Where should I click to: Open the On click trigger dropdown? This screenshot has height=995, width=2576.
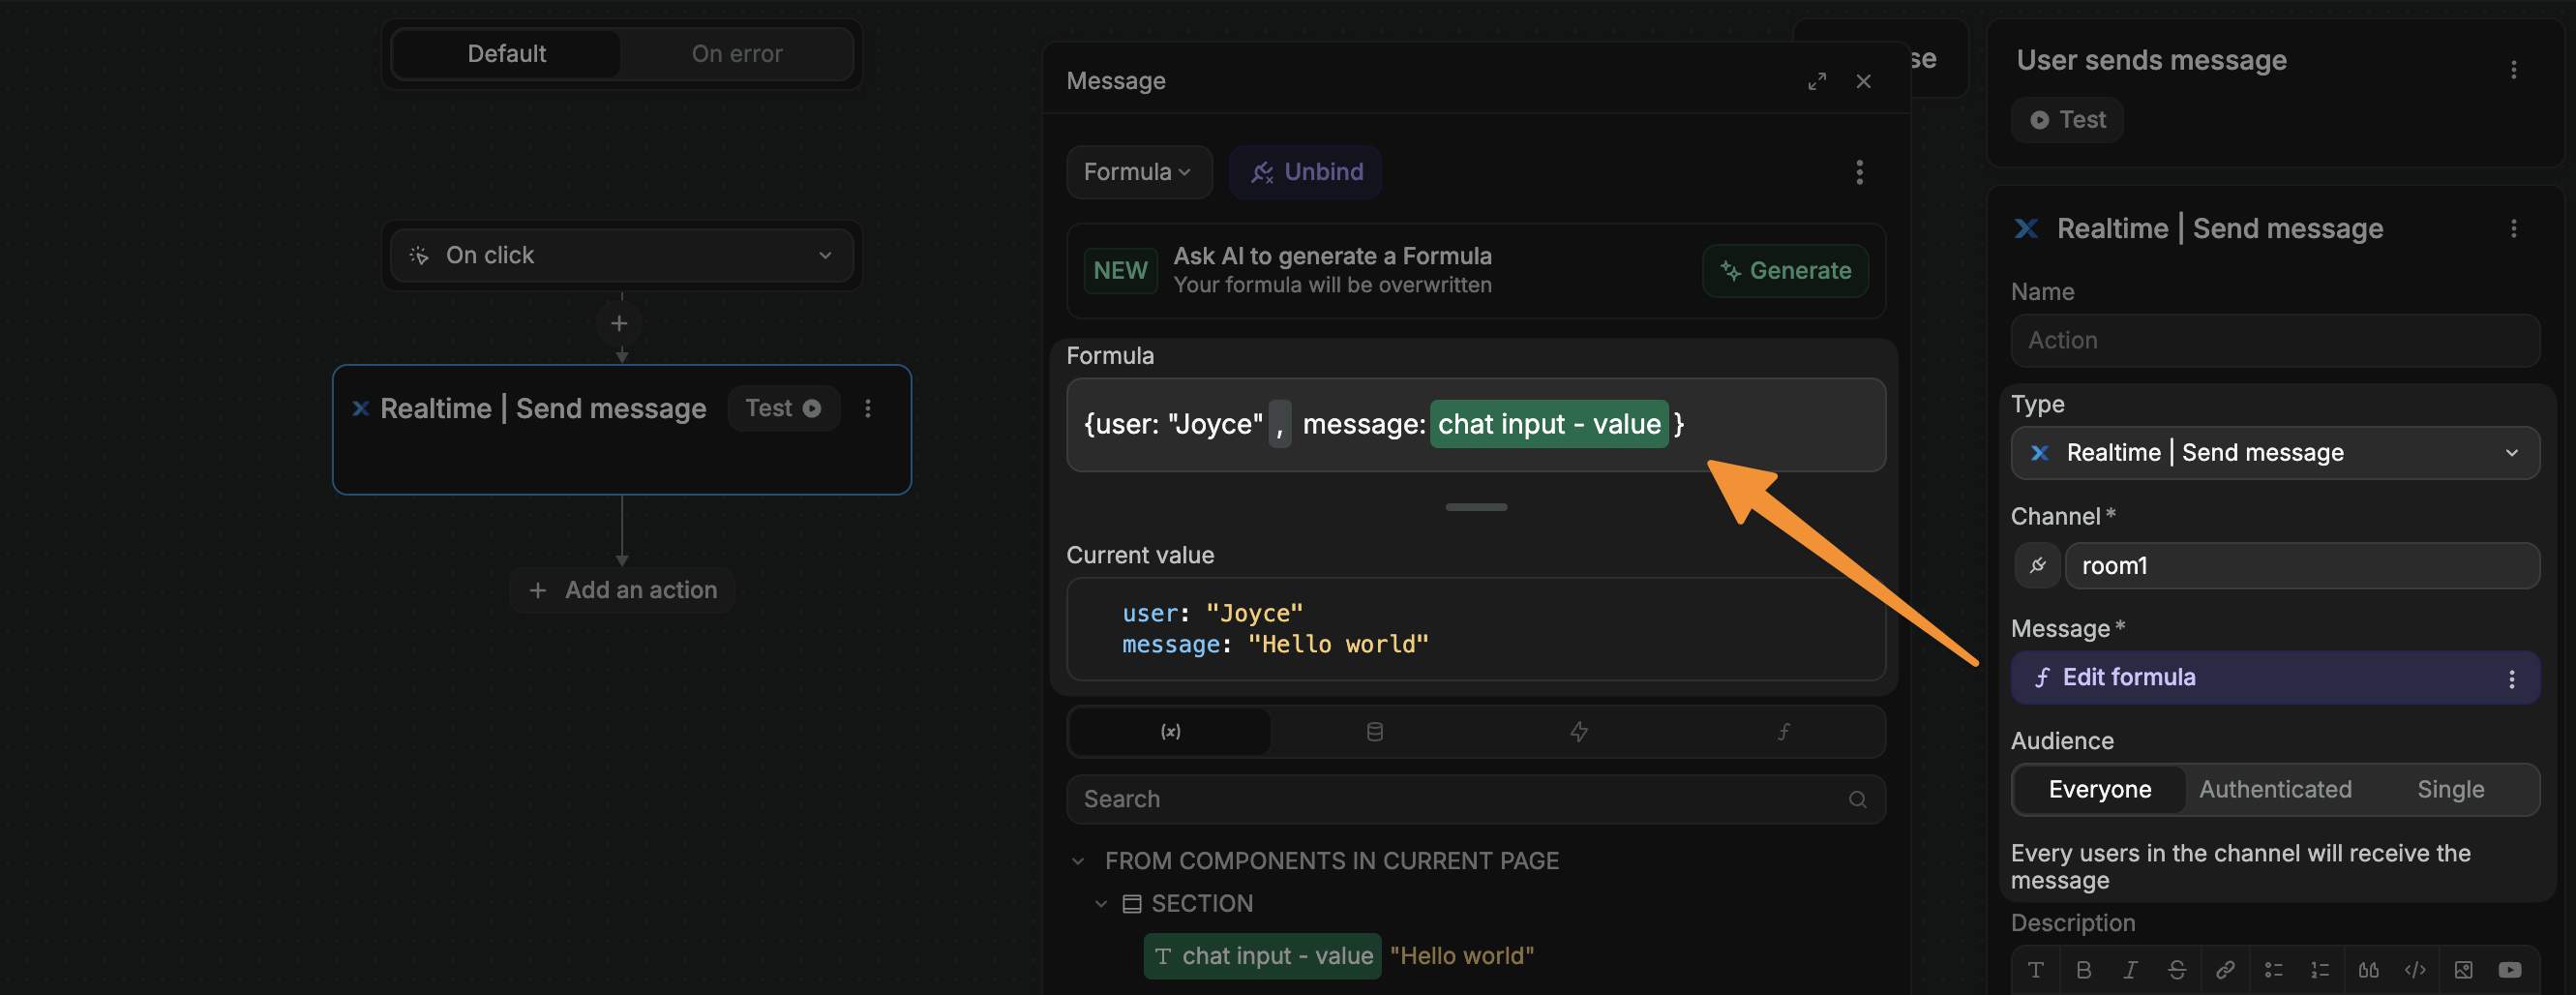point(621,256)
